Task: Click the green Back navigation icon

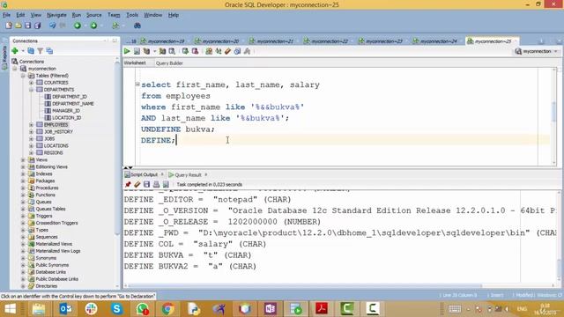Action: (x=78, y=26)
